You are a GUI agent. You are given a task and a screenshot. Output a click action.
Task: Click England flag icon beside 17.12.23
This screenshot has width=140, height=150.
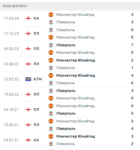[x=28, y=34]
